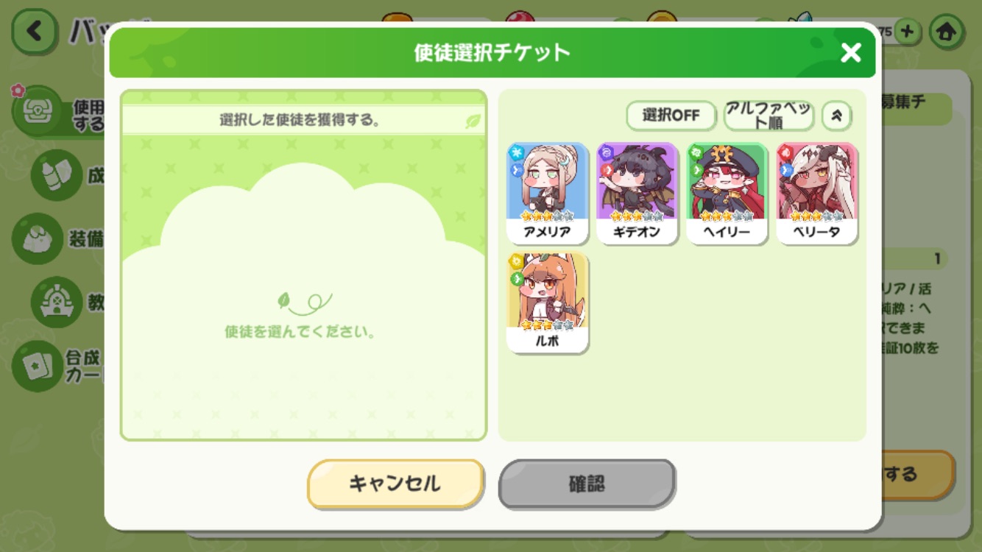This screenshot has width=982, height=552.
Task: Click the キャンセル button
Action: (395, 484)
